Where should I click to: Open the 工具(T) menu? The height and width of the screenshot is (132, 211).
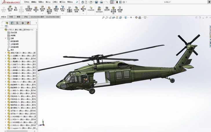(x=54, y=2)
